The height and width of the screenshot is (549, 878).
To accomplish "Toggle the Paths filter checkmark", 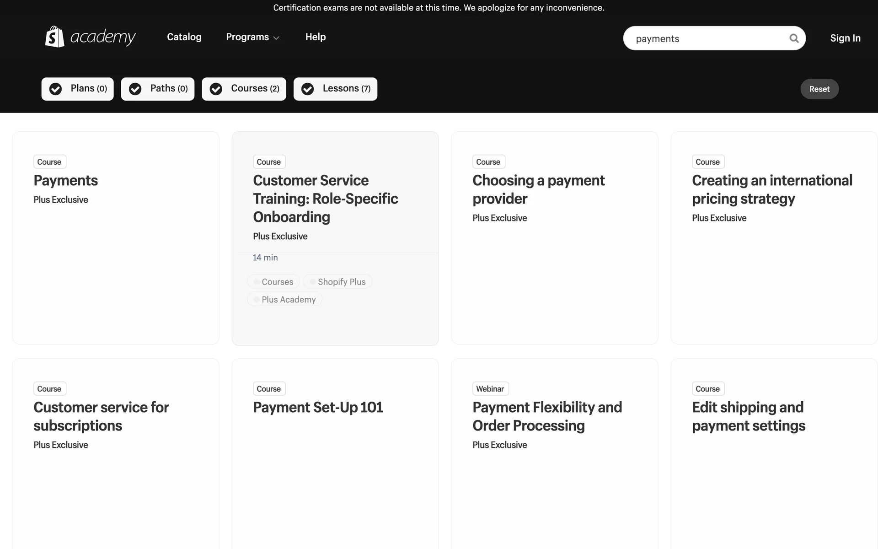I will pos(135,89).
